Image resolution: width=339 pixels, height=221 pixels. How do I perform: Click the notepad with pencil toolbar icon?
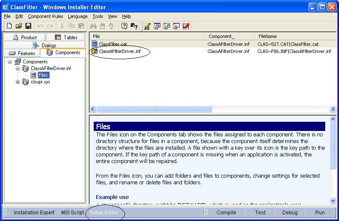click(x=147, y=26)
